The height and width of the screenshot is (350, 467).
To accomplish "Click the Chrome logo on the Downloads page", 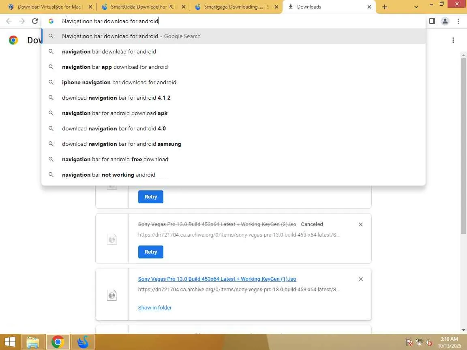I will tap(13, 40).
